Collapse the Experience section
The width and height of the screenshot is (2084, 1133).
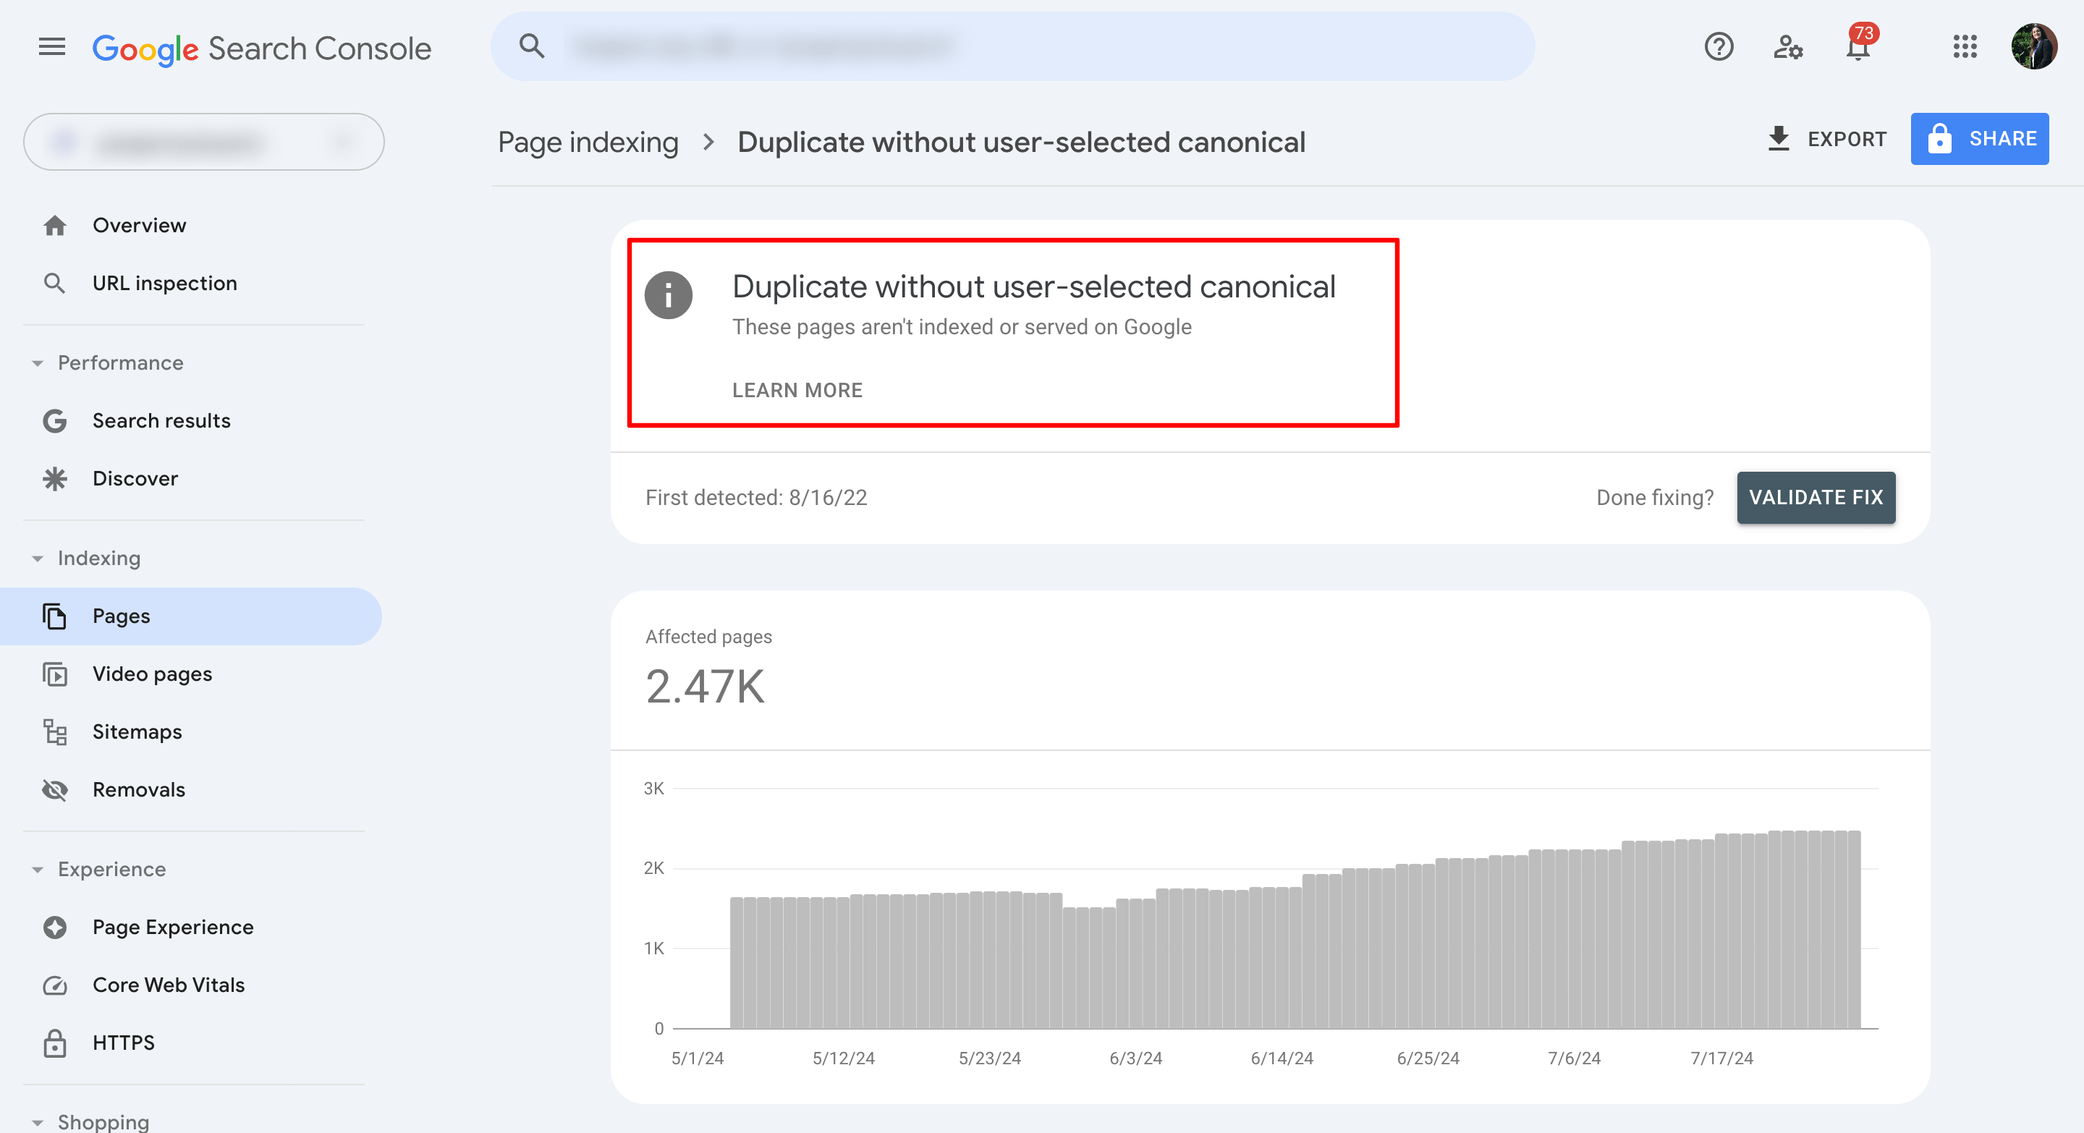tap(37, 870)
